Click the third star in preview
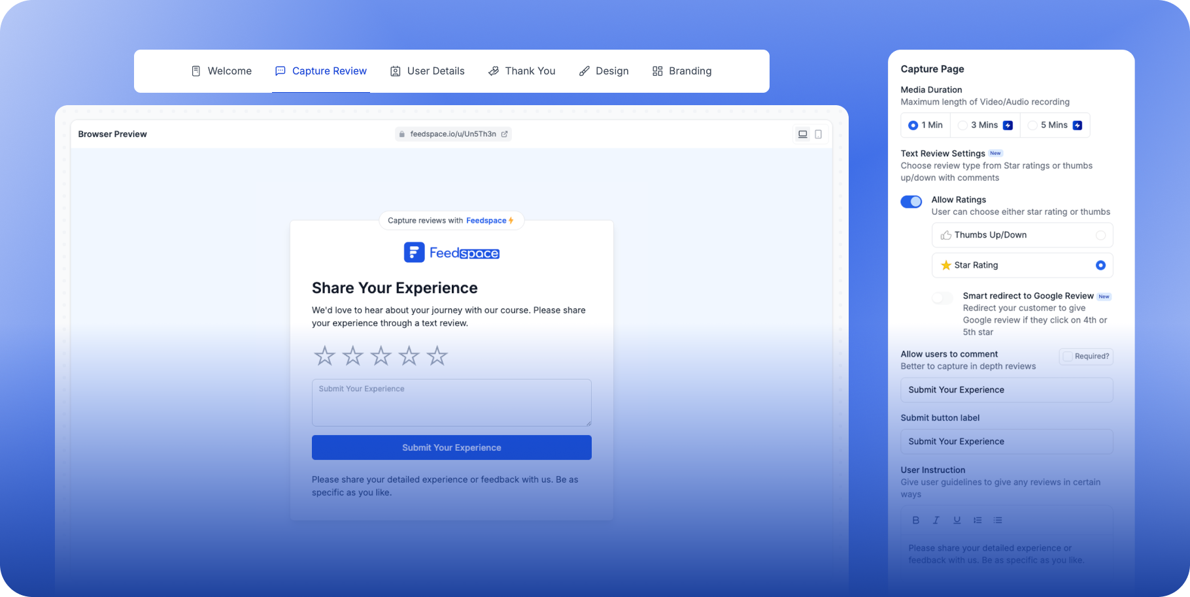 [381, 356]
